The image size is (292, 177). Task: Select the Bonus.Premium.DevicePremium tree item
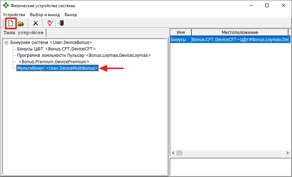pos(54,62)
